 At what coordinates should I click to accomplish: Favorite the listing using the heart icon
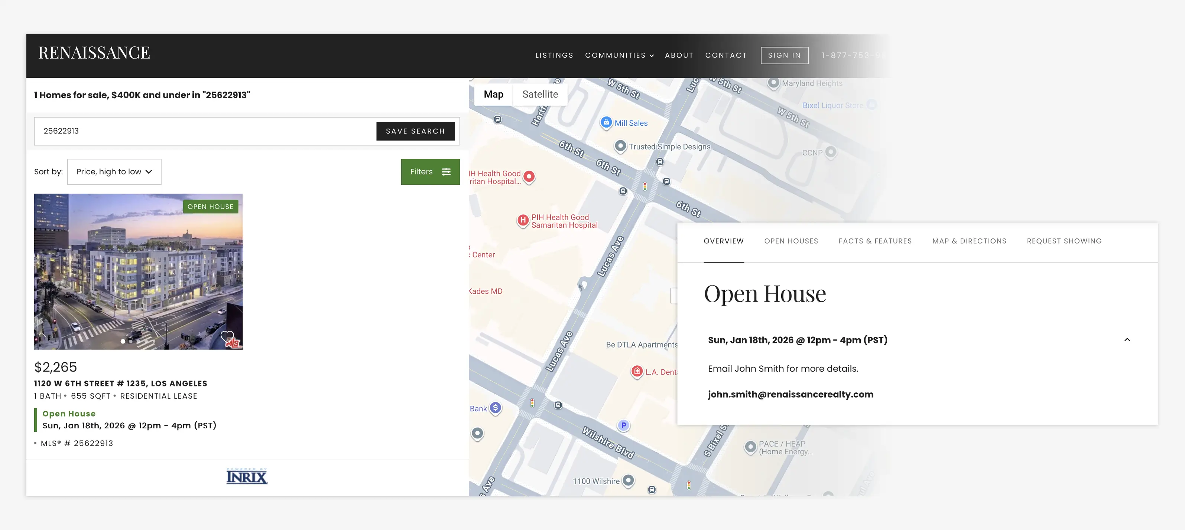[x=227, y=338]
